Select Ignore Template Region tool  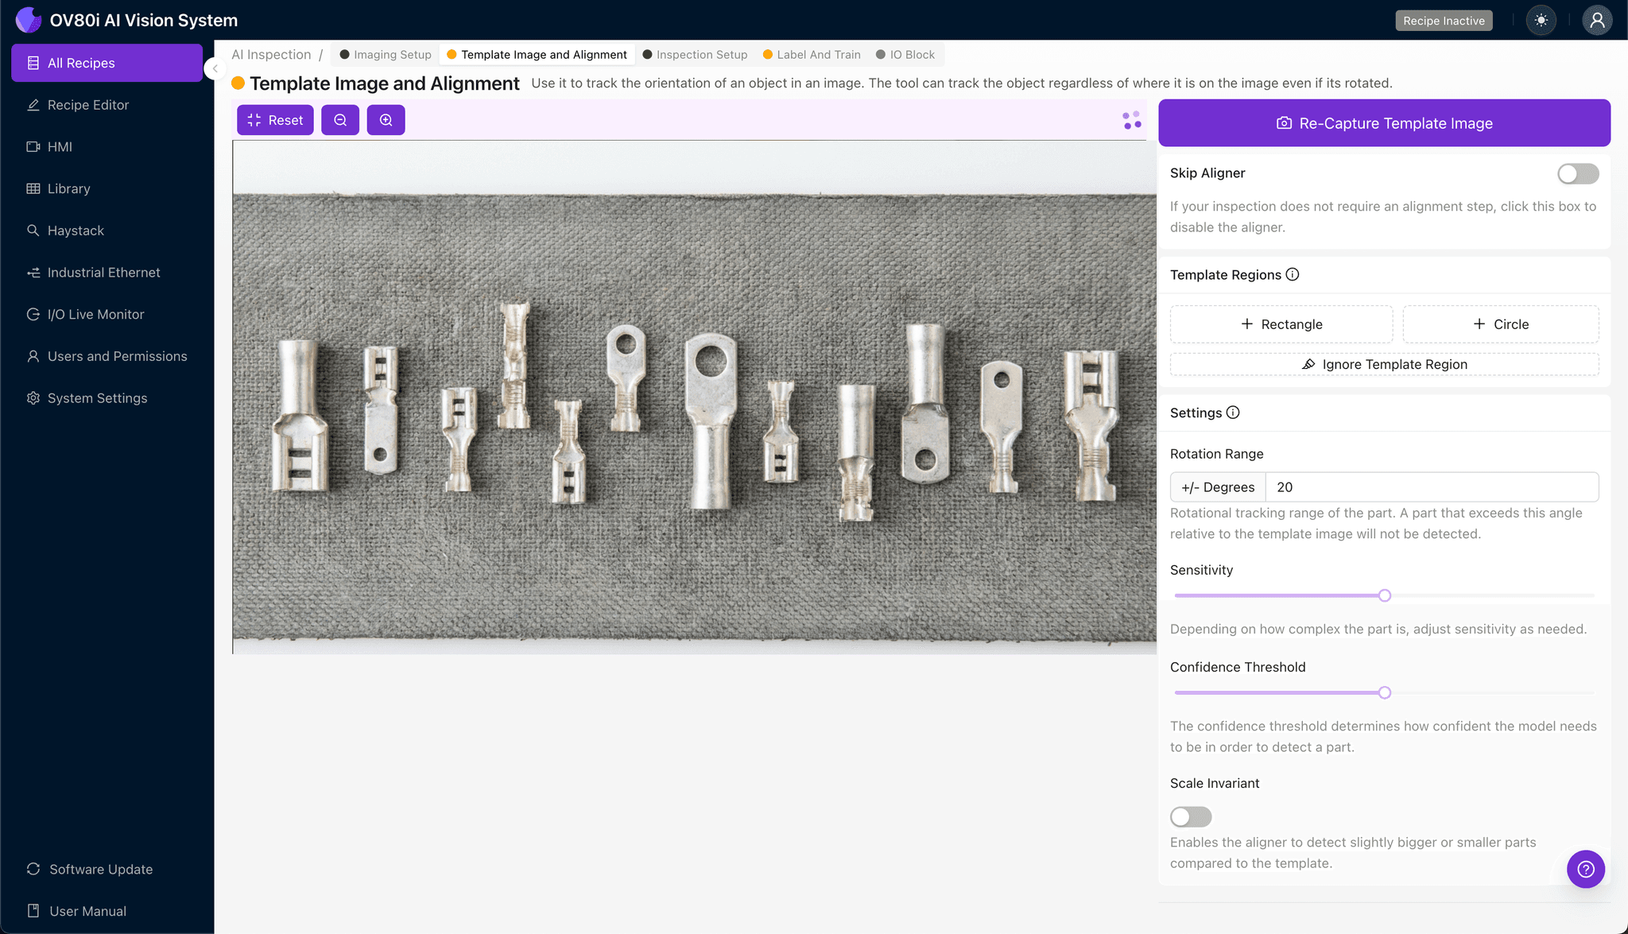(x=1384, y=364)
